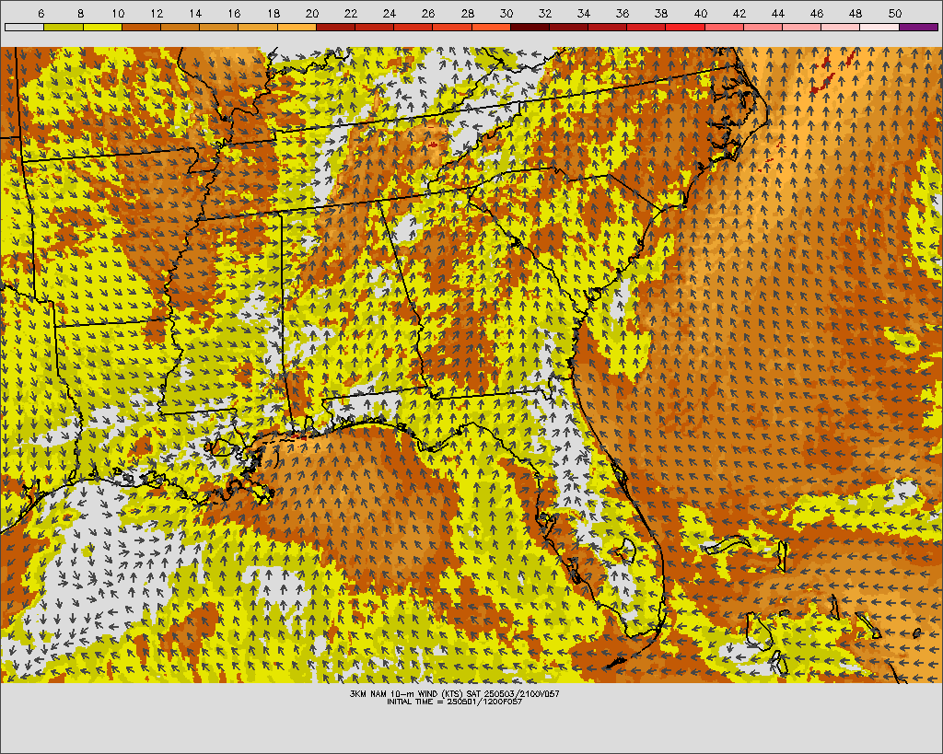Select the legend value "44"
This screenshot has height=754, width=943.
pos(778,13)
